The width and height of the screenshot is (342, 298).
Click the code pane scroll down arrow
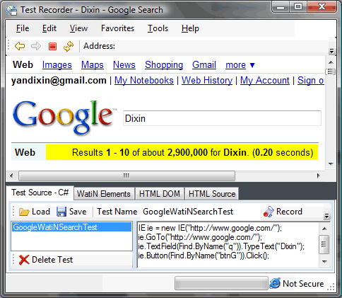[x=324, y=261]
